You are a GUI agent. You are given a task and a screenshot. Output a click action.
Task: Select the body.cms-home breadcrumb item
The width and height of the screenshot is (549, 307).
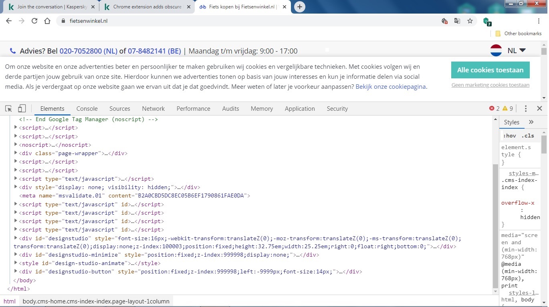coord(96,301)
